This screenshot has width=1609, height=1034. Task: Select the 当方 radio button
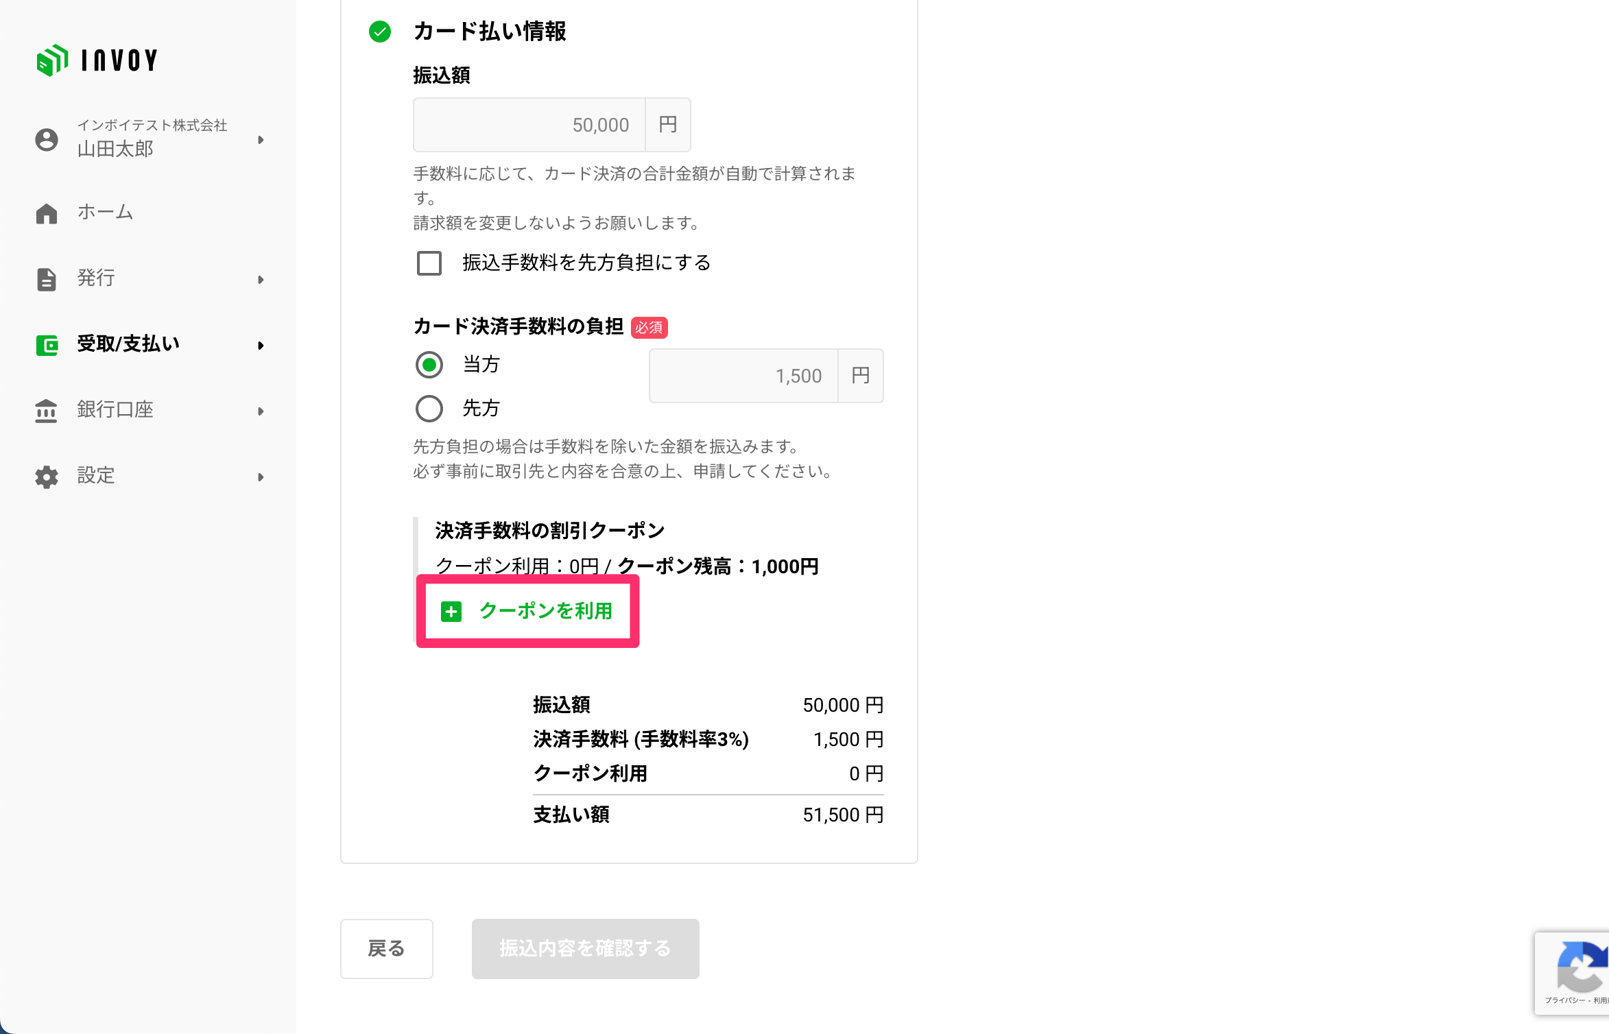click(x=429, y=364)
